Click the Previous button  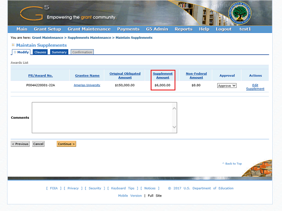[20, 144]
